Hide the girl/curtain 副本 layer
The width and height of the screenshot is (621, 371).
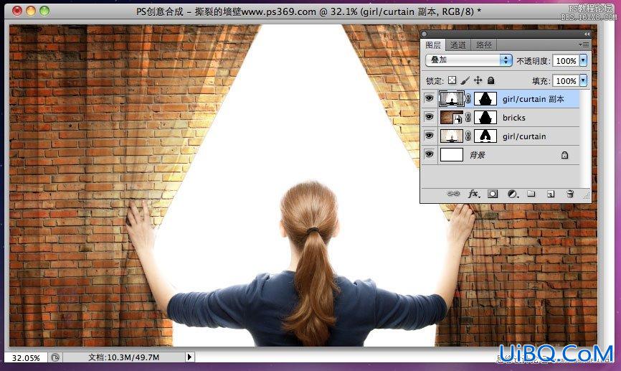coord(429,98)
